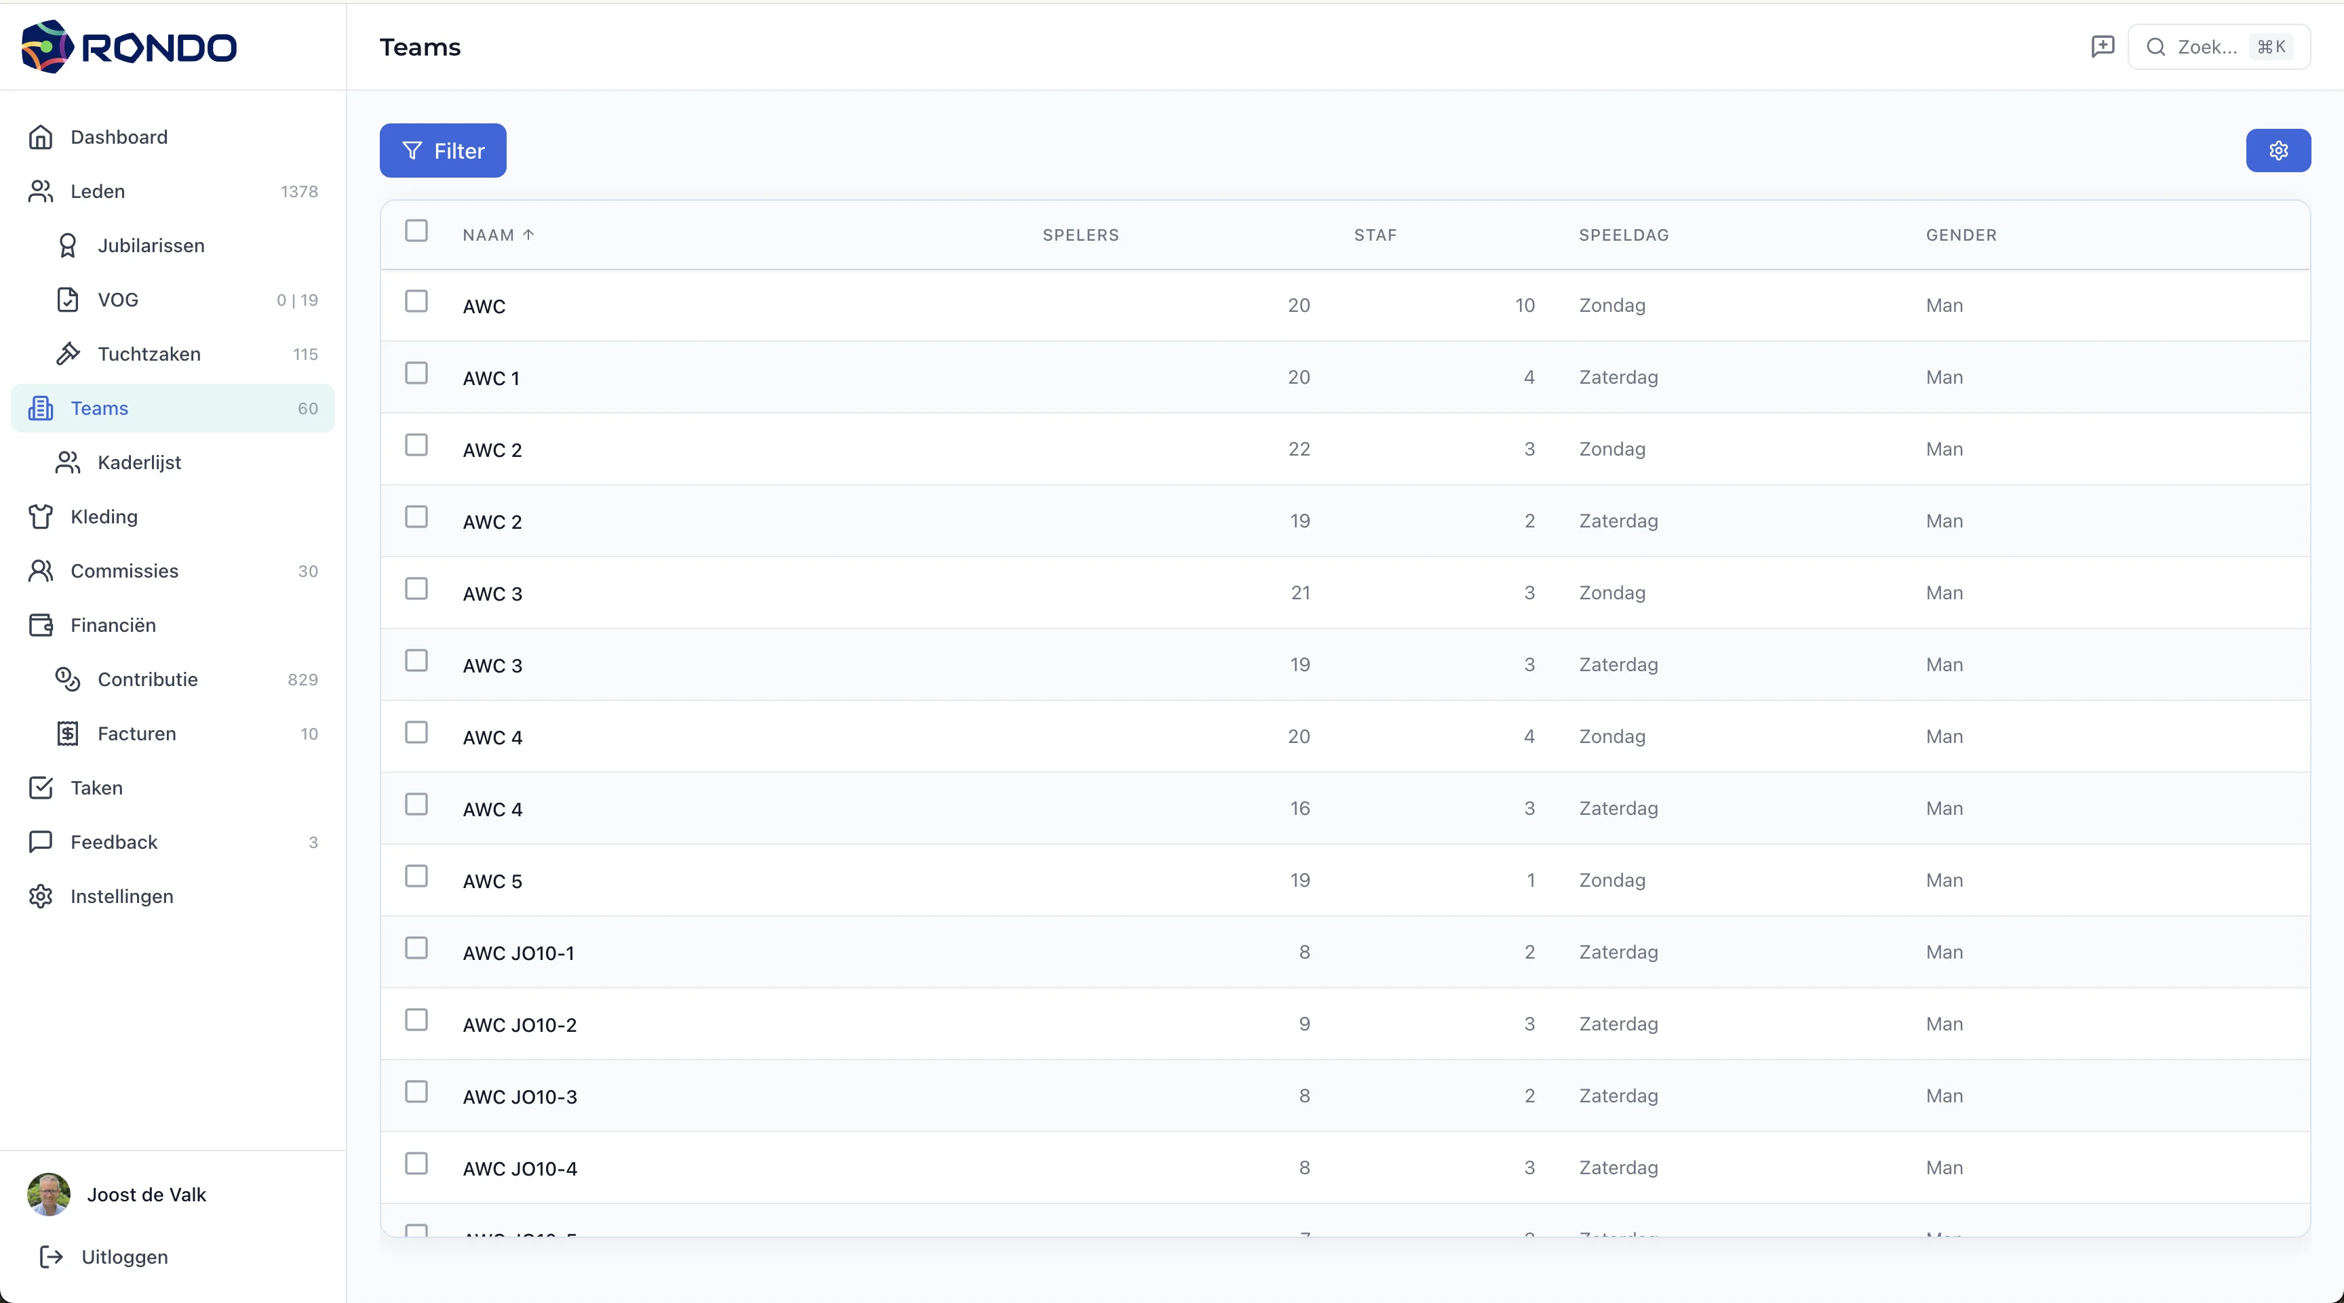Open column settings gear button
2344x1303 pixels.
tap(2278, 150)
